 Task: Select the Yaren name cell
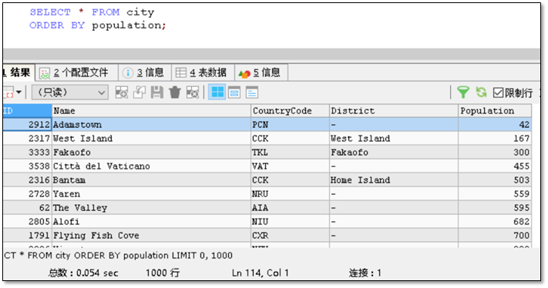tap(151, 194)
